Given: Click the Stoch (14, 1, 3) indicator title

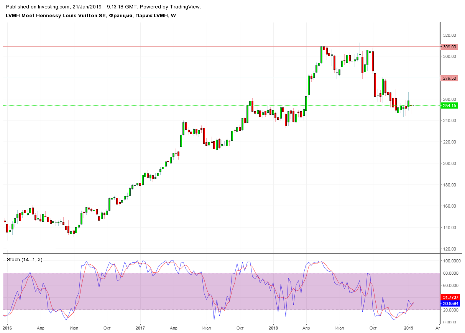Looking at the screenshot, I should 25,260.
